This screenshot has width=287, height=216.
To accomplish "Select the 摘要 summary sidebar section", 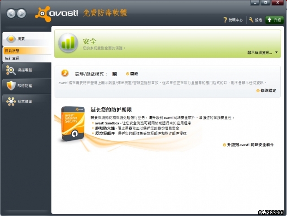I will click(27, 39).
